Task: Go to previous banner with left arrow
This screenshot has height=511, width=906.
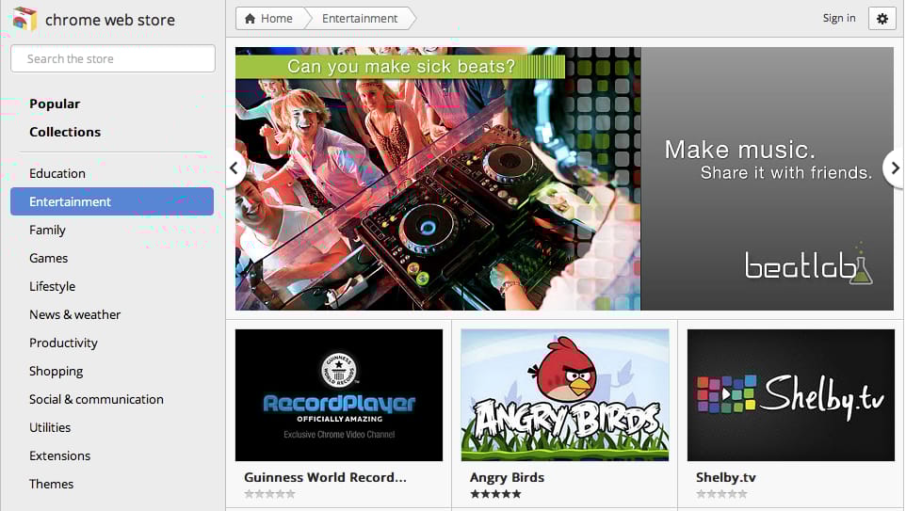Action: coord(234,168)
